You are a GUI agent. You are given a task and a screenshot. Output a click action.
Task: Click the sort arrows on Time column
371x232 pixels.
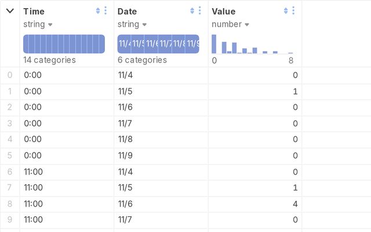[98, 11]
